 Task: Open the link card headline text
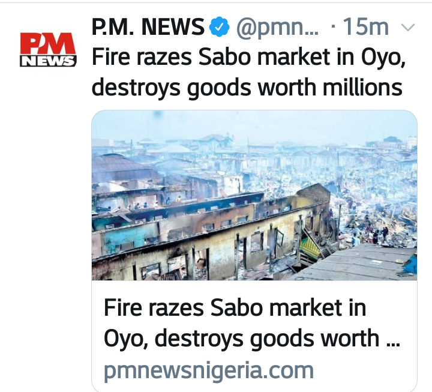pos(251,323)
